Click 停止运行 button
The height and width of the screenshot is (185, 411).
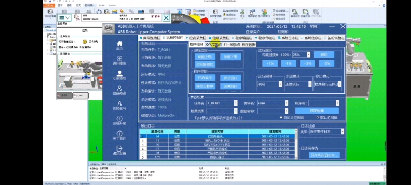230,78
